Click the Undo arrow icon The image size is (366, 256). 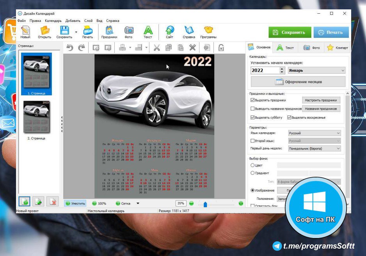[70, 48]
